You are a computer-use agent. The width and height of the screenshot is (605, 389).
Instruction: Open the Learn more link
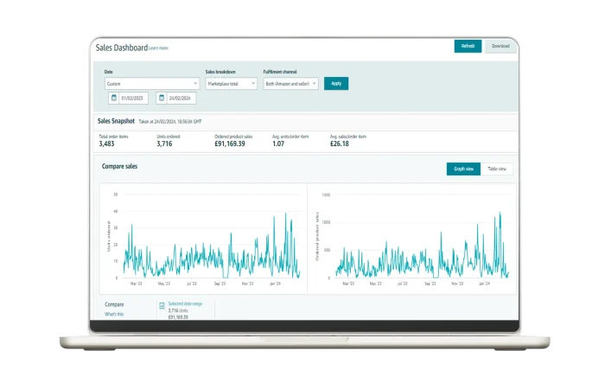158,48
